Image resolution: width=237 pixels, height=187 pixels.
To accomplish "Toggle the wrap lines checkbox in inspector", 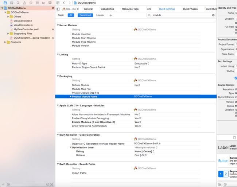I will (x=236, y=78).
